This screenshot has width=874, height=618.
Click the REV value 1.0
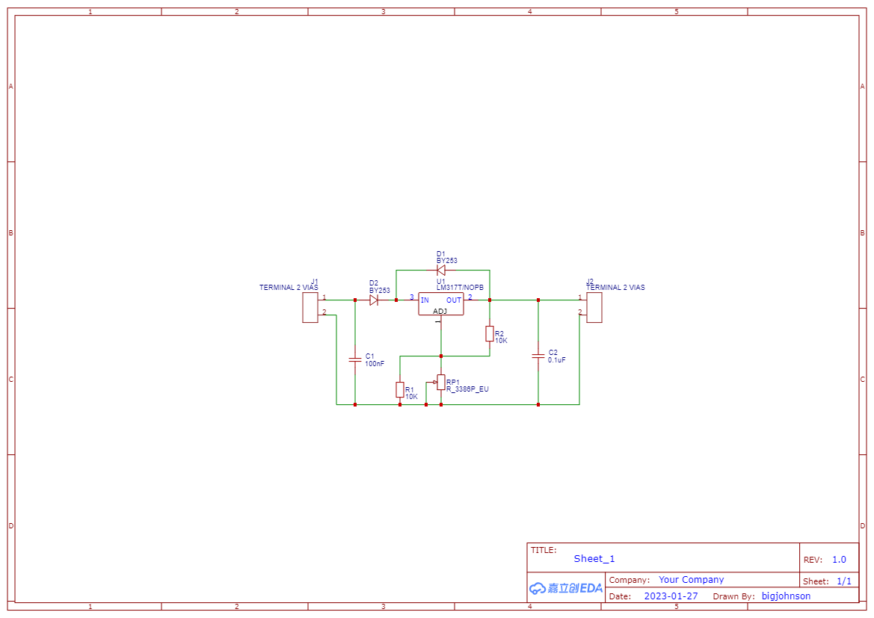click(x=839, y=560)
